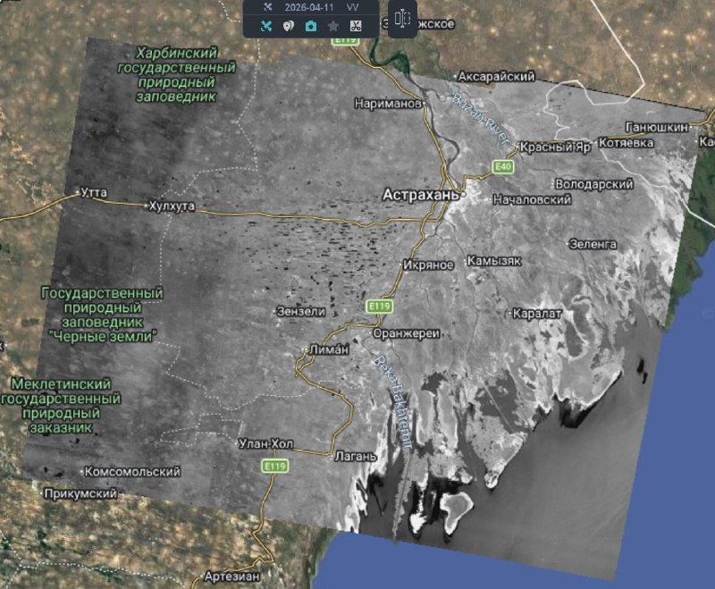Image resolution: width=715 pixels, height=589 pixels.
Task: Select the 2026-04-11 acquisition date
Action: pyautogui.click(x=307, y=7)
